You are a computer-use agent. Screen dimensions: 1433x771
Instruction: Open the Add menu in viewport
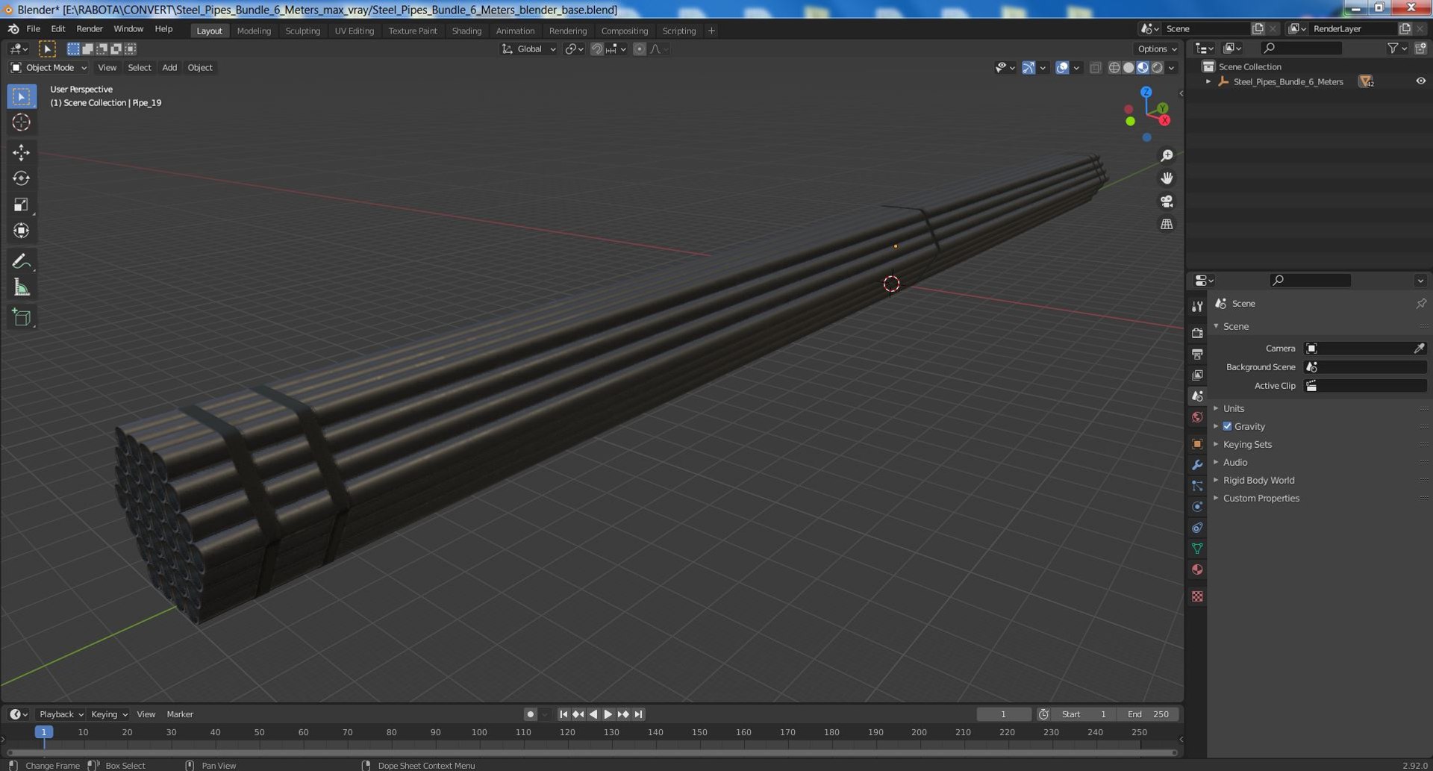click(169, 67)
